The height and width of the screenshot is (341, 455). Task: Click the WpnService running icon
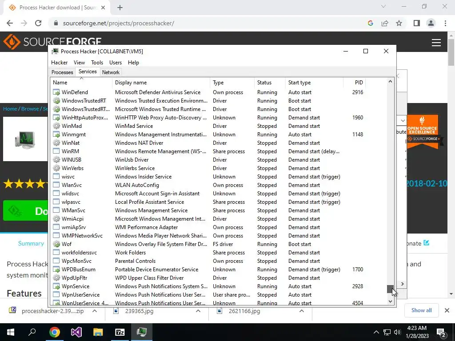(x=56, y=286)
